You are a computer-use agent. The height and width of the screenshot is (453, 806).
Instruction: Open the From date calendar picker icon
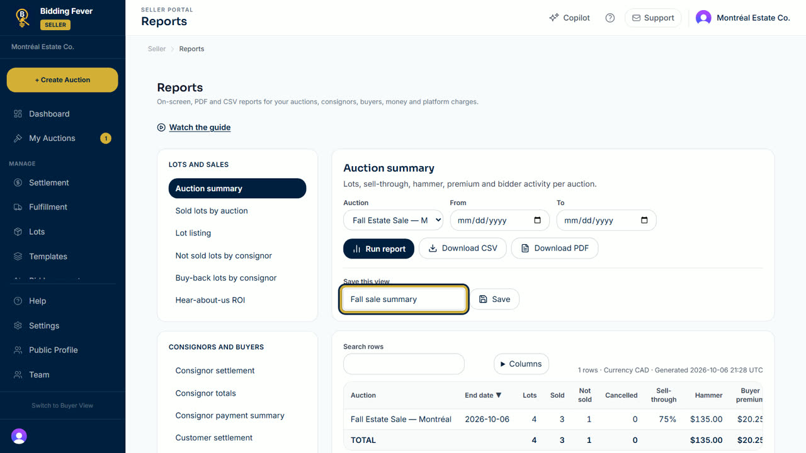click(x=537, y=220)
